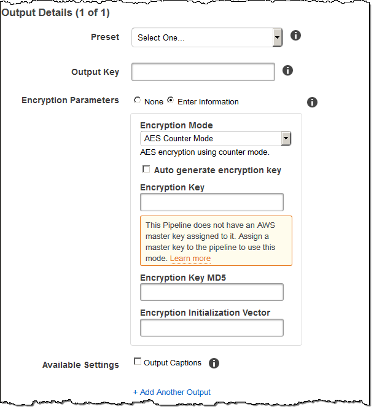Show info for Encryption Parameters

tap(312, 102)
